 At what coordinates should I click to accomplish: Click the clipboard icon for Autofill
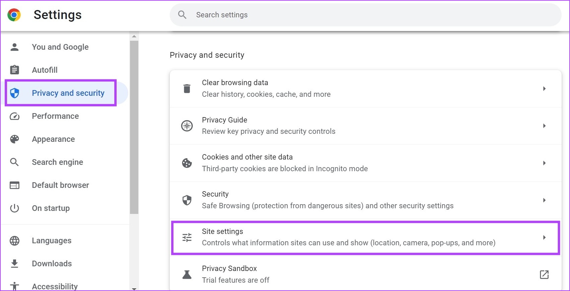[x=14, y=70]
